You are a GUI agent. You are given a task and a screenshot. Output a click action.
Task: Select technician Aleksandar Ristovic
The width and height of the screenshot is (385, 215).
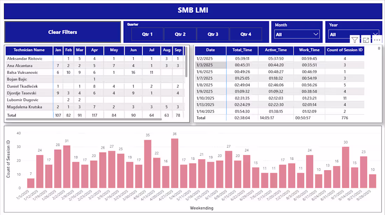pos(24,59)
